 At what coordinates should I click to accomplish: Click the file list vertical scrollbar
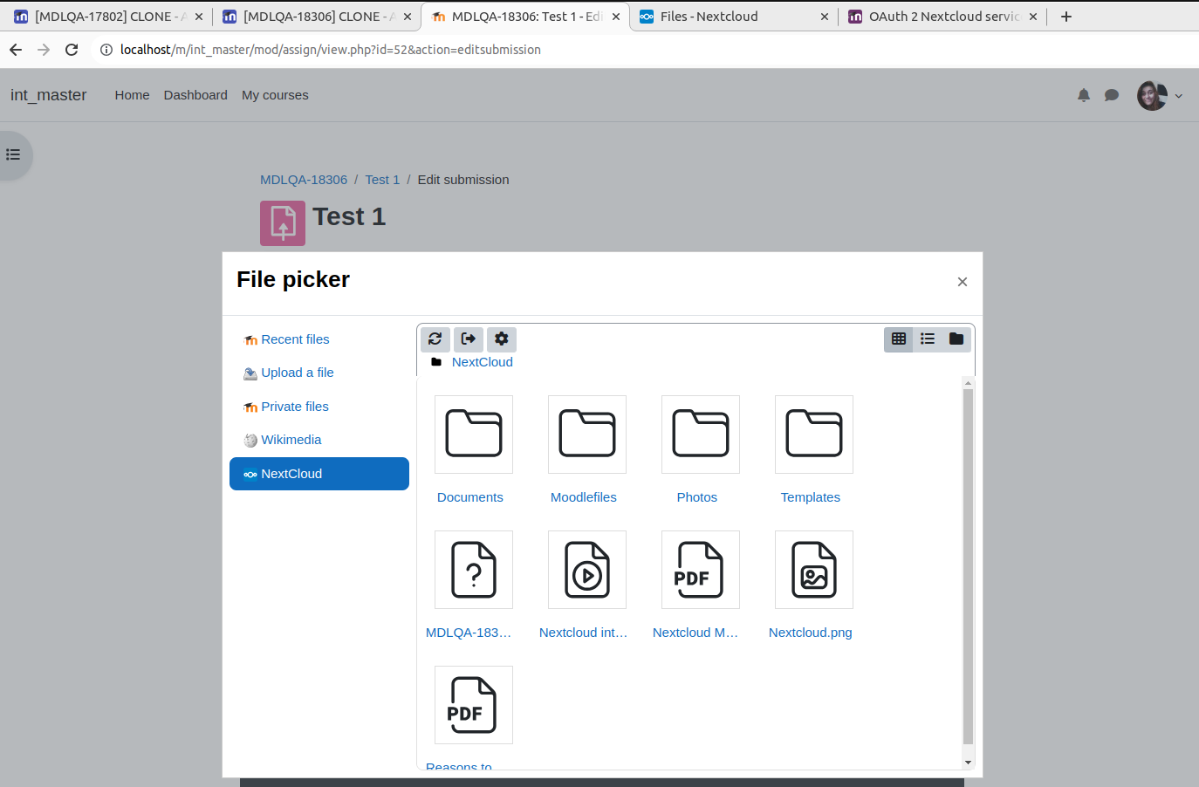click(x=968, y=567)
